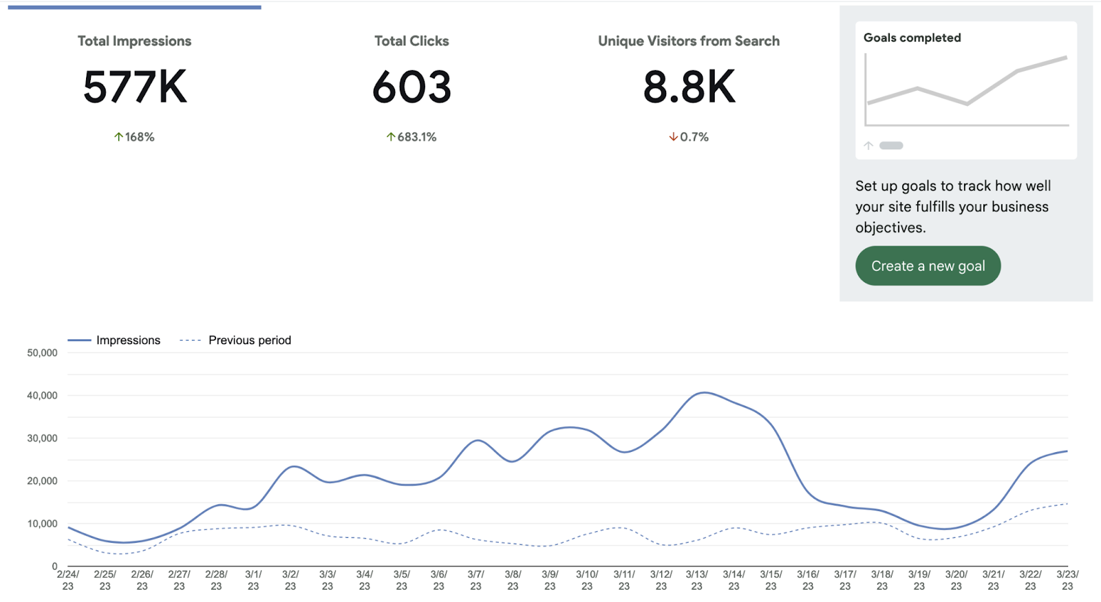The width and height of the screenshot is (1101, 602).
Task: Click the Goals completed heading
Action: click(x=912, y=38)
